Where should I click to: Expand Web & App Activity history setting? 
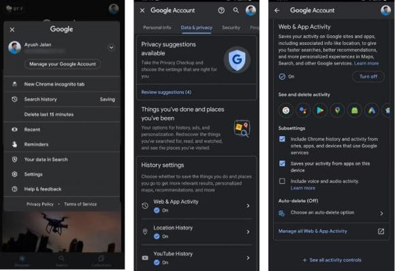point(197,206)
